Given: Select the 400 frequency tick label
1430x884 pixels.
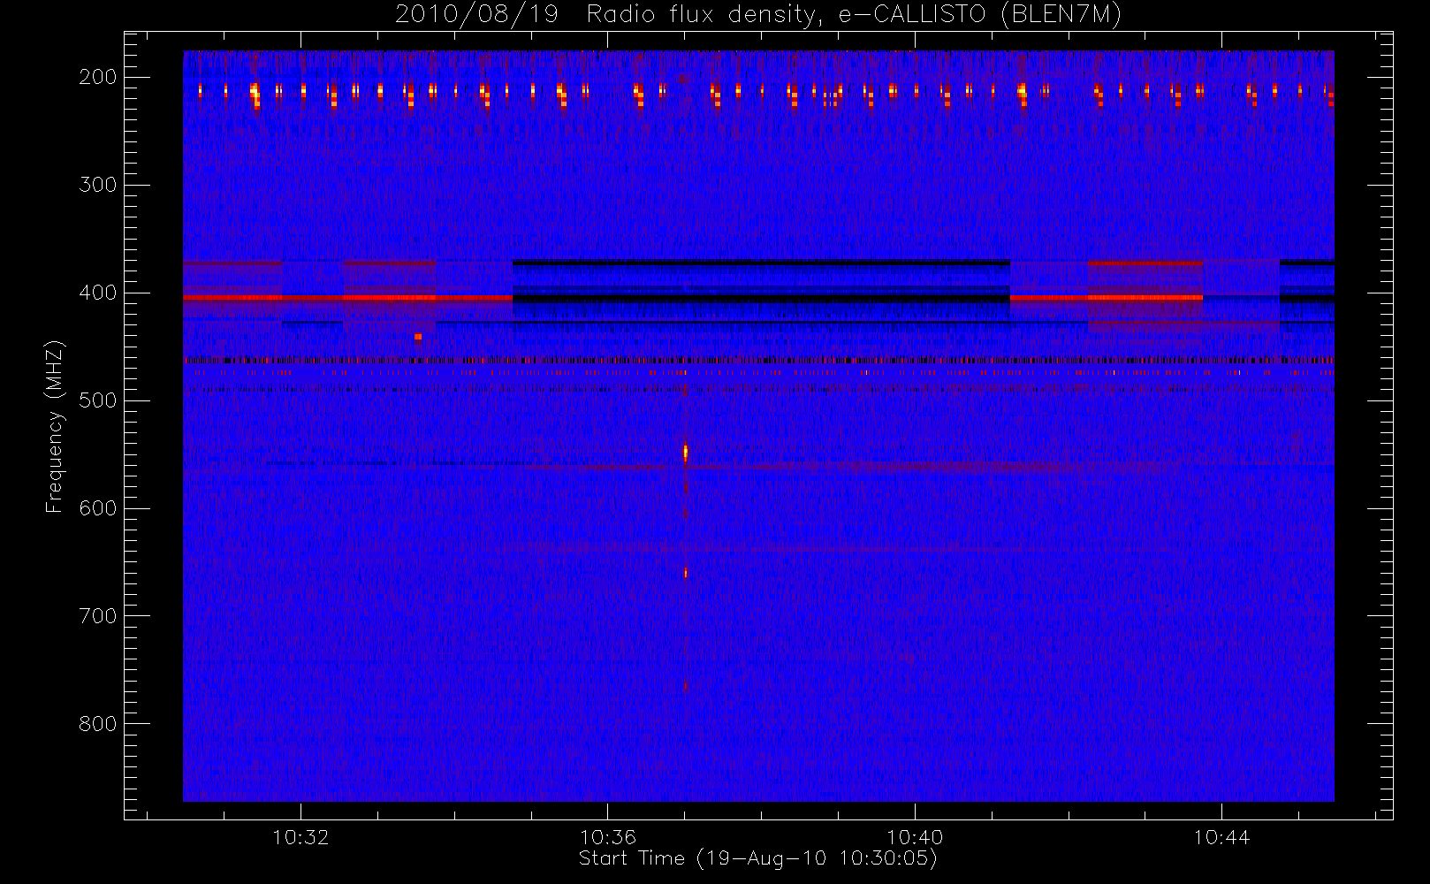Looking at the screenshot, I should pyautogui.click(x=98, y=293).
